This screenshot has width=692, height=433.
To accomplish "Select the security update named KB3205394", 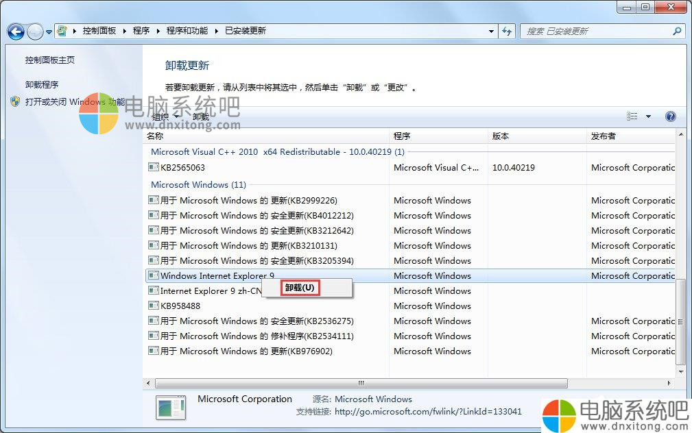I will coord(257,260).
